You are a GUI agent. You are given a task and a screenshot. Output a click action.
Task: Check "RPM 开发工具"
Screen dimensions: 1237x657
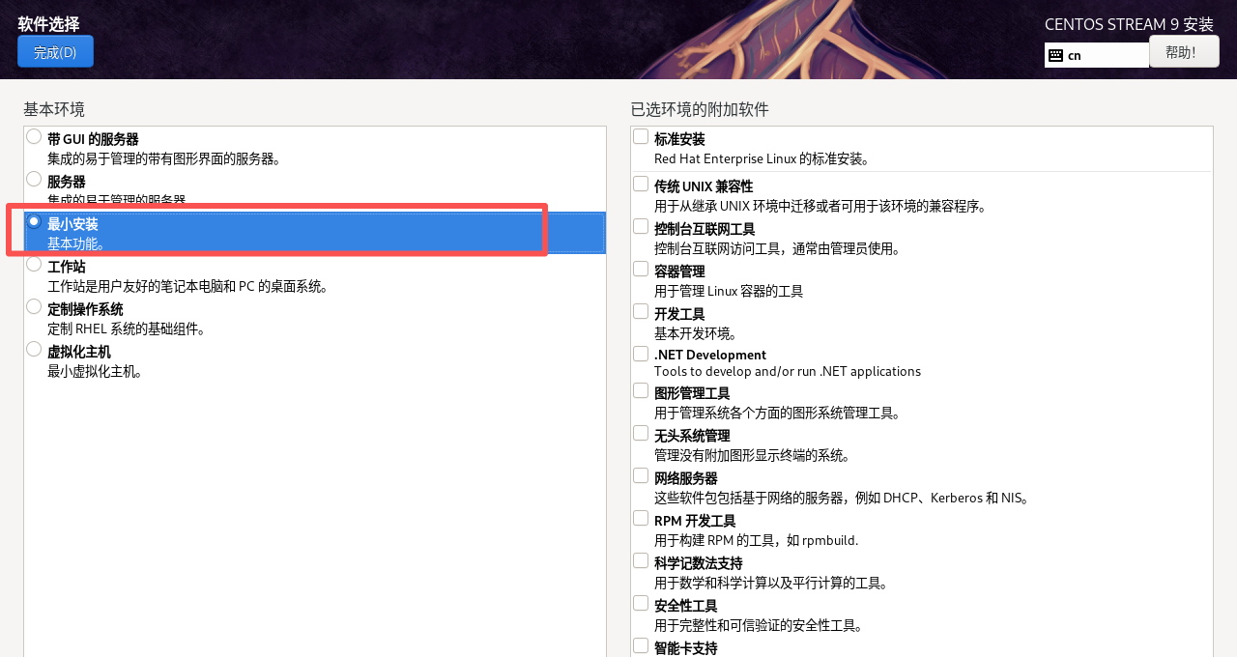[640, 517]
